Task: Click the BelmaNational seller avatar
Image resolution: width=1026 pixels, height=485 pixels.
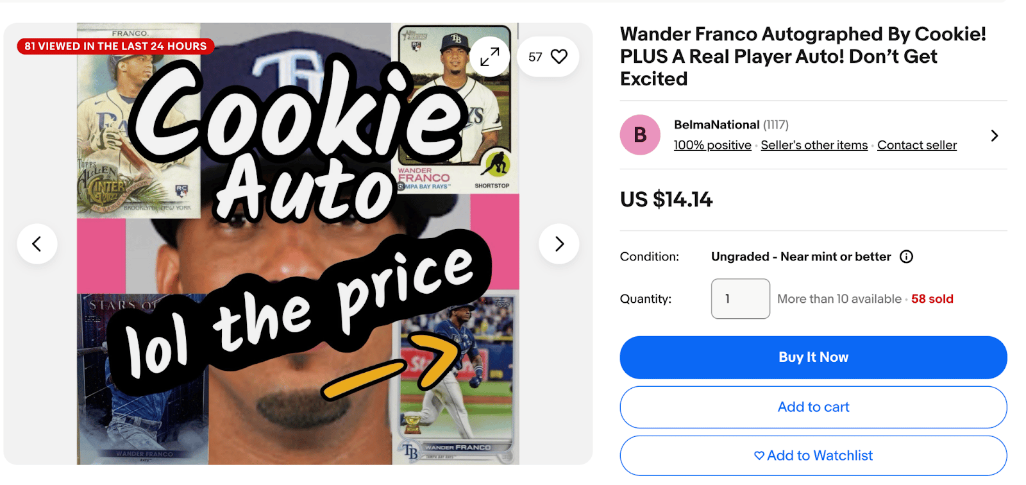Action: click(640, 135)
